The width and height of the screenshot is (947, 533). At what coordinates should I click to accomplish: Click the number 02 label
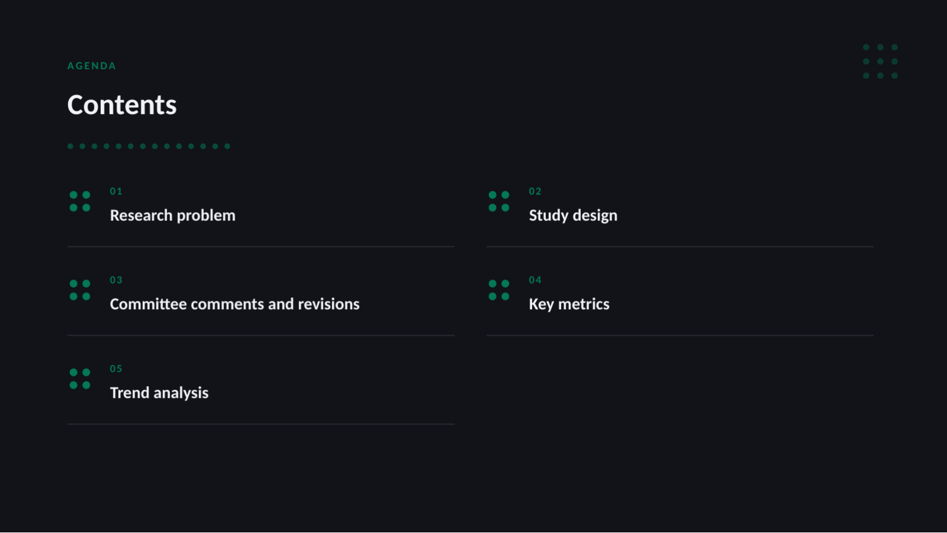point(535,191)
